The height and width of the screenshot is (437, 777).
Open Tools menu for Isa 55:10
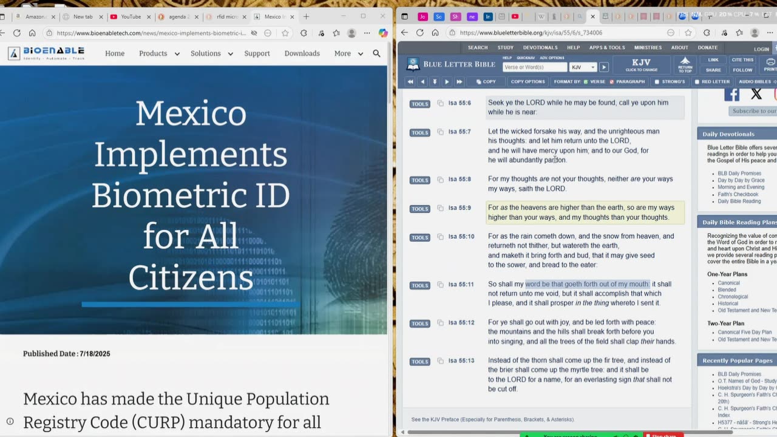[x=419, y=237]
